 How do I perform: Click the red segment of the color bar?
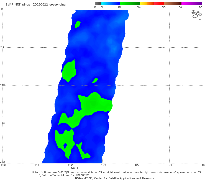point(159,3)
